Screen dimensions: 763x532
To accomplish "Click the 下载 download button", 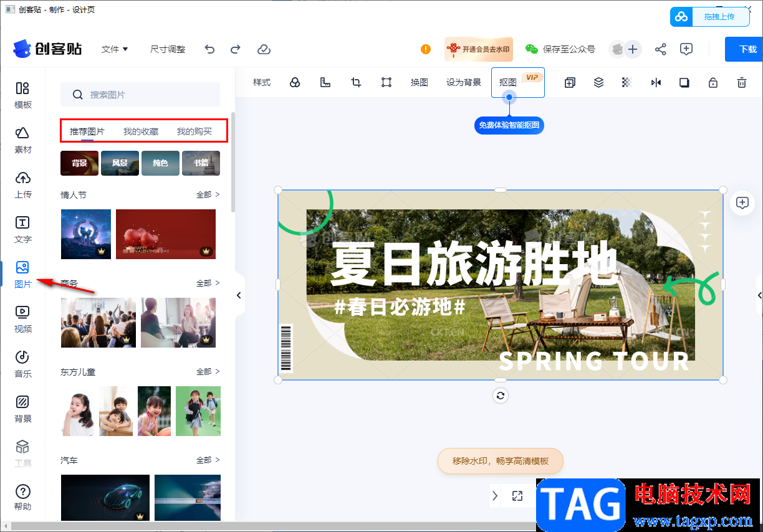I will 744,49.
